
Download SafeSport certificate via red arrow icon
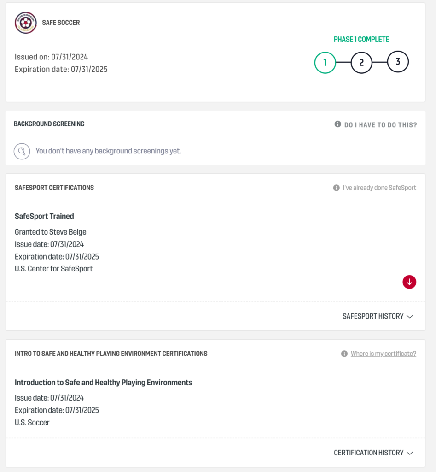click(x=409, y=282)
